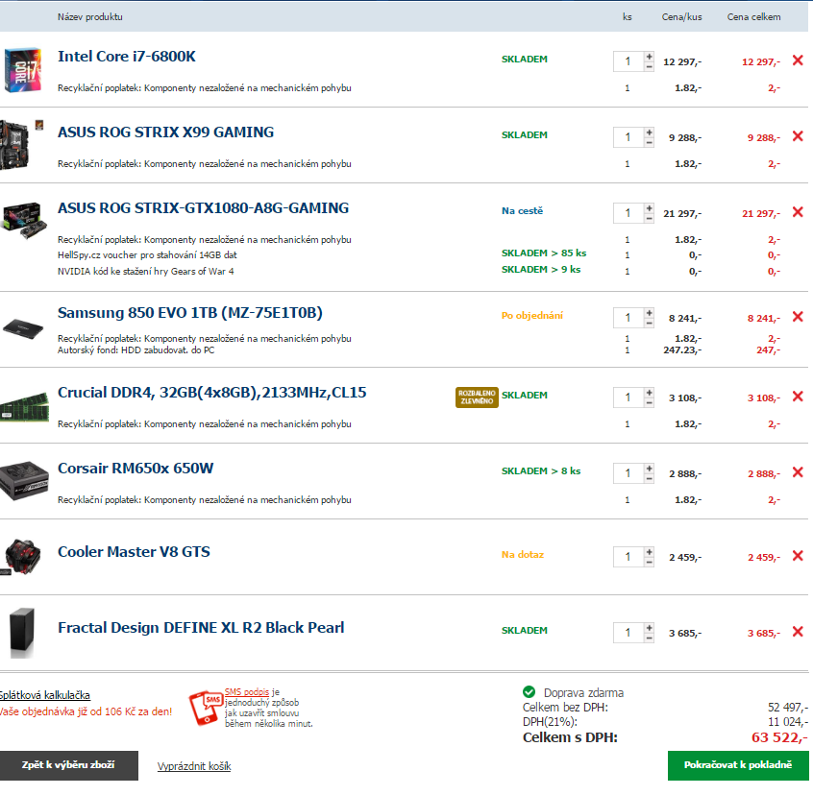Open the GTX1080 graphics card thumbnail
Screen dimensions: 813x795
pos(24,220)
